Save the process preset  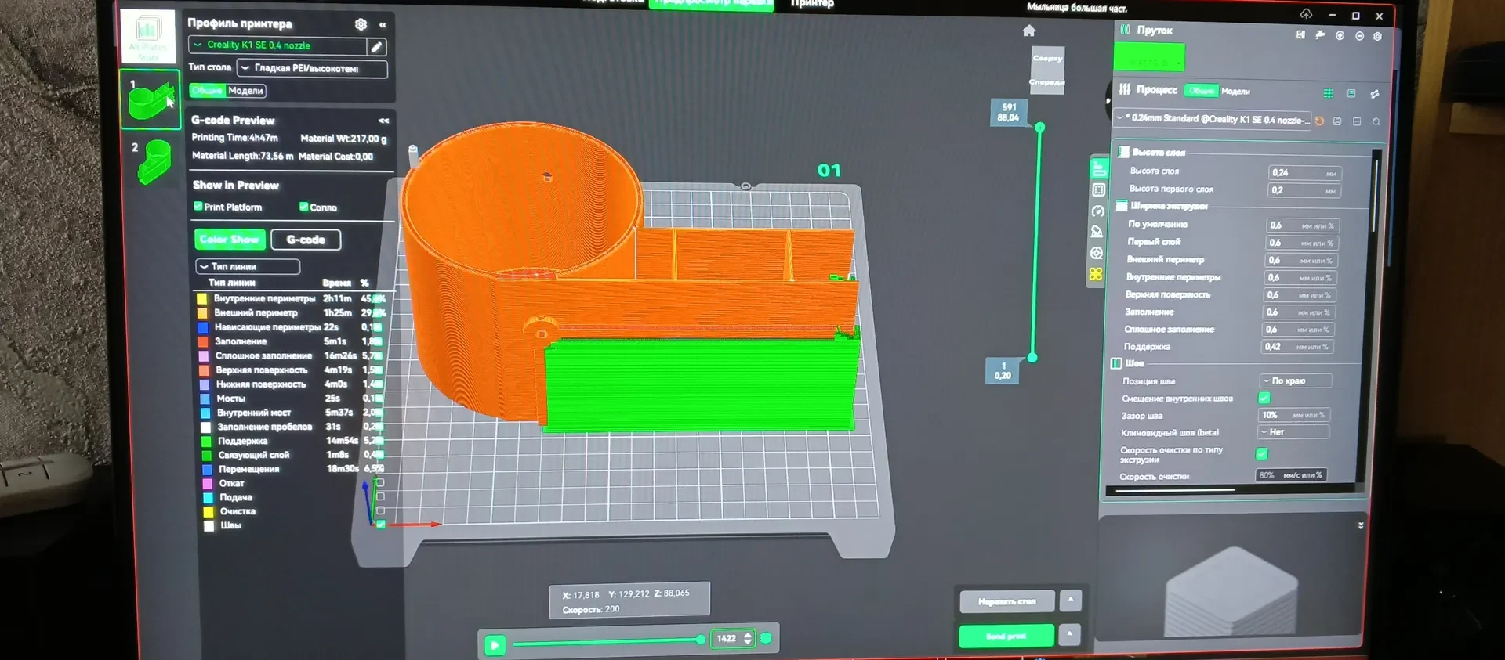pos(1337,121)
